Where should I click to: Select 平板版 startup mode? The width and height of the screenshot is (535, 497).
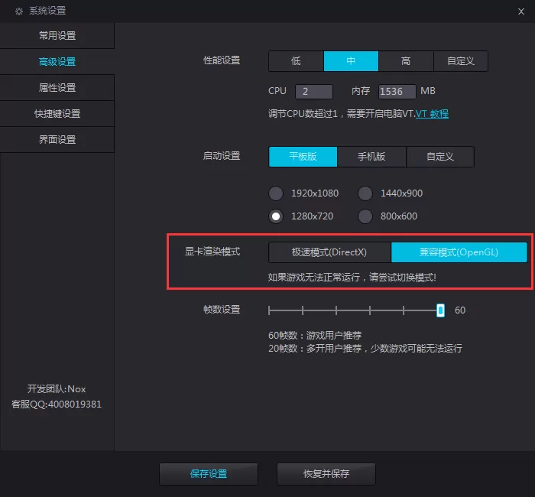[303, 157]
